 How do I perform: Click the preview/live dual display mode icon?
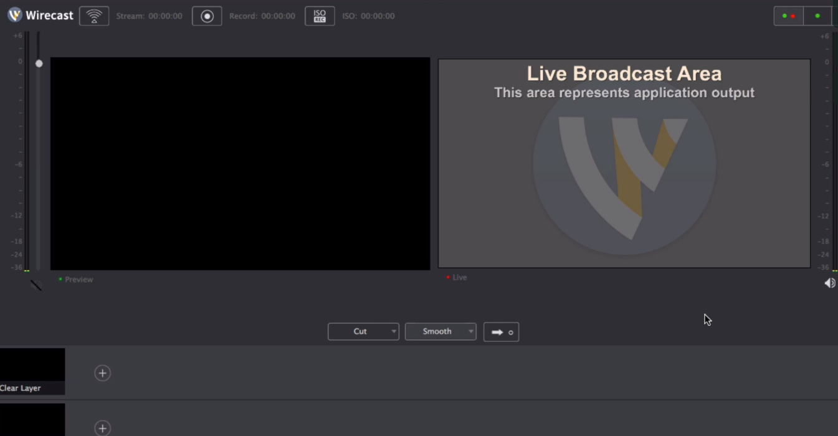coord(788,16)
